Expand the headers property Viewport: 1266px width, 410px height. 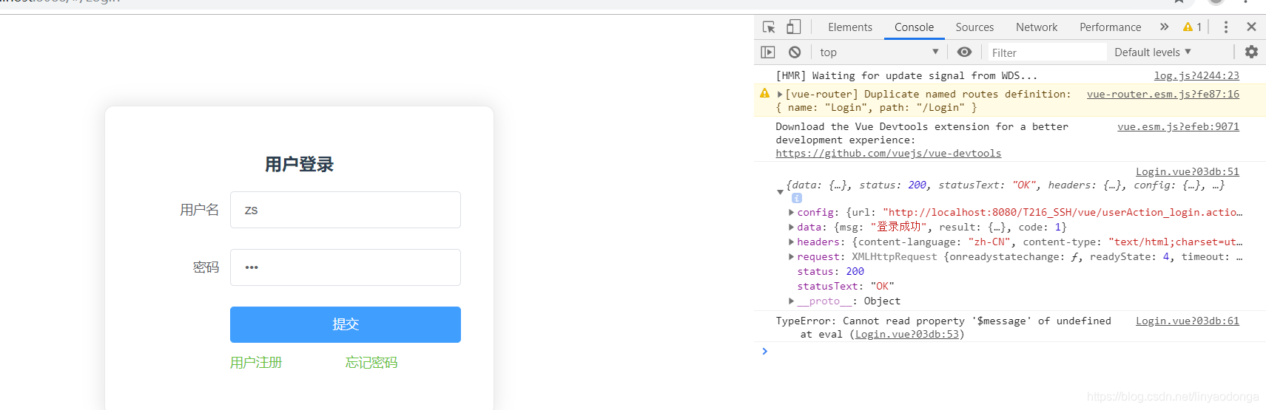point(792,242)
